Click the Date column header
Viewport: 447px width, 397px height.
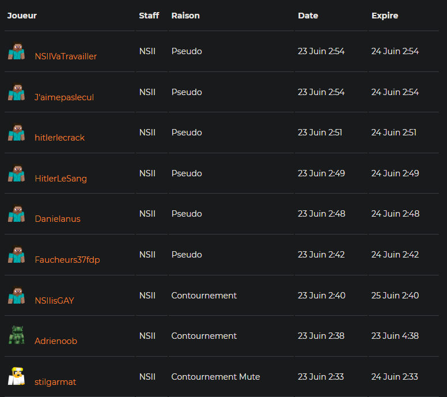pyautogui.click(x=308, y=16)
